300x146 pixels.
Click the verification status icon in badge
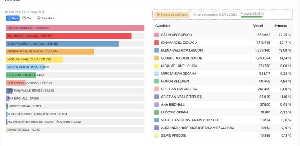coord(158,15)
